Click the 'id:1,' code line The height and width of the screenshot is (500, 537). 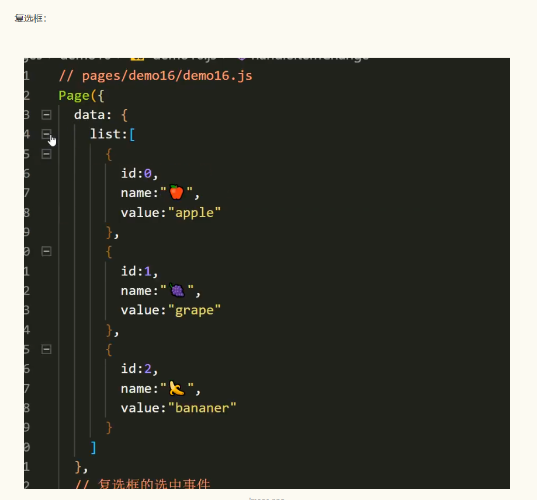pos(140,271)
